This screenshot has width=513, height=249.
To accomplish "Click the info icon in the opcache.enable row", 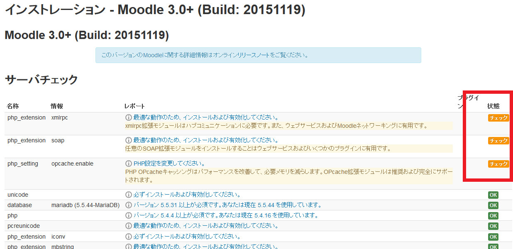I will point(128,164).
